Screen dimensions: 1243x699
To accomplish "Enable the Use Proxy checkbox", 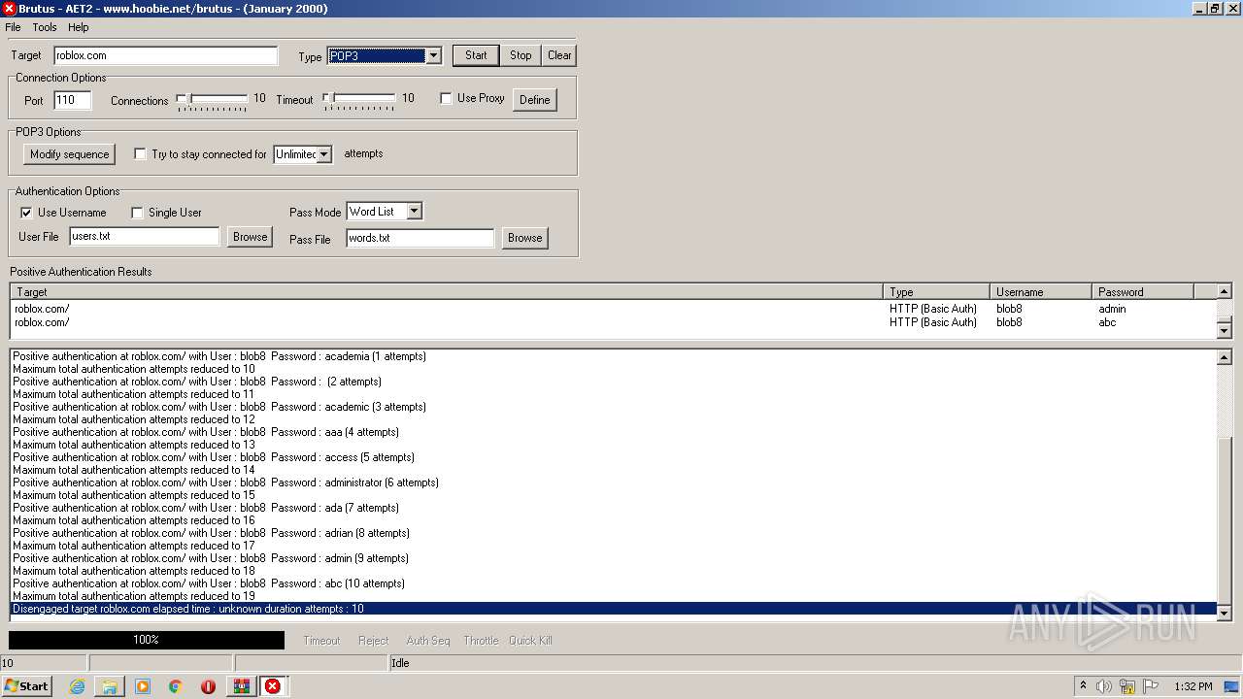I will pos(447,98).
